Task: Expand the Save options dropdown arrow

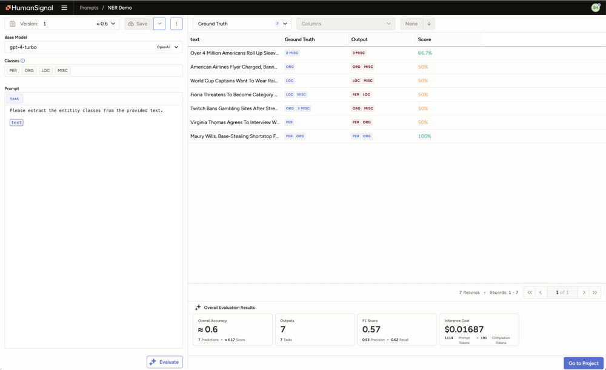Action: coord(159,24)
